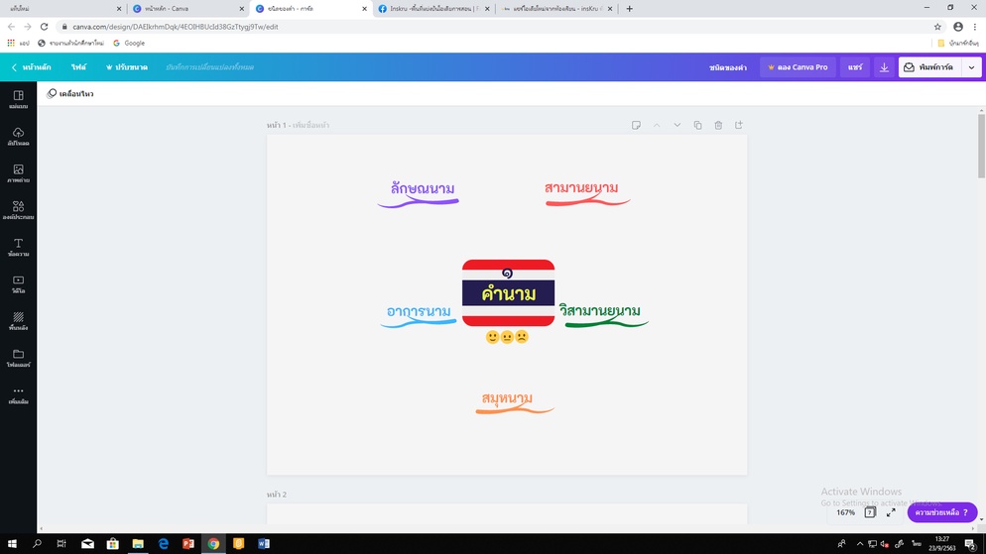This screenshot has height=554, width=986.
Task: Open the Folders panel in sidebar
Action: tap(18, 359)
